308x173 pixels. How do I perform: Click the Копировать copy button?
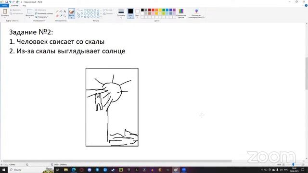pos(16,13)
